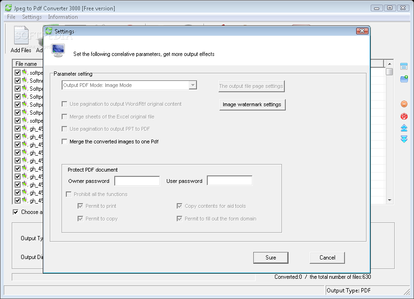Open Image watermark settings
Viewport: 414px width, 299px height.
[252, 104]
